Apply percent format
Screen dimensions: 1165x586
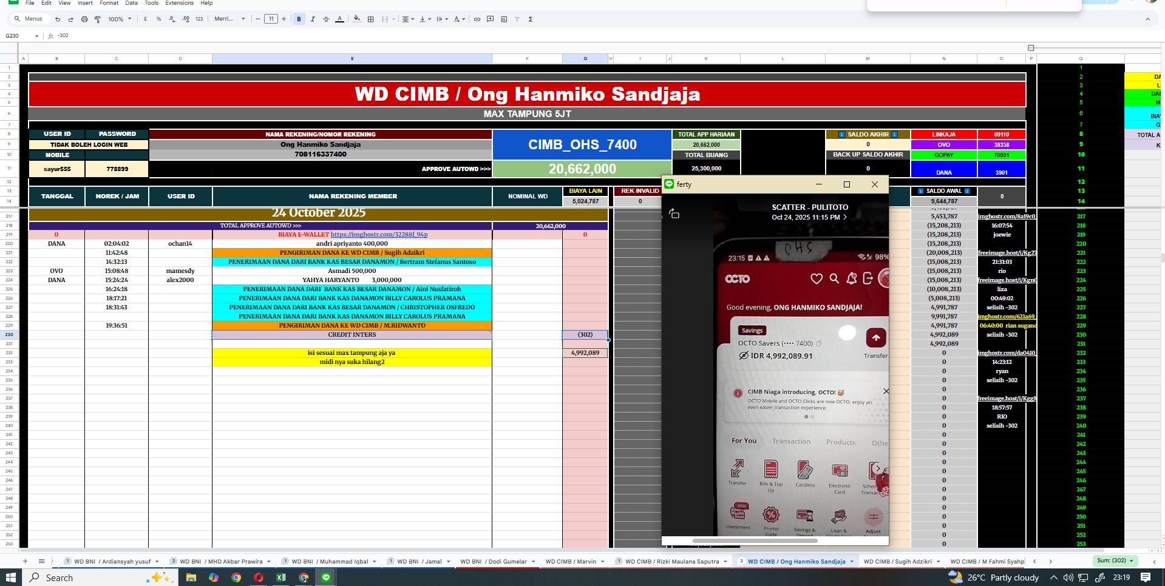coord(158,19)
